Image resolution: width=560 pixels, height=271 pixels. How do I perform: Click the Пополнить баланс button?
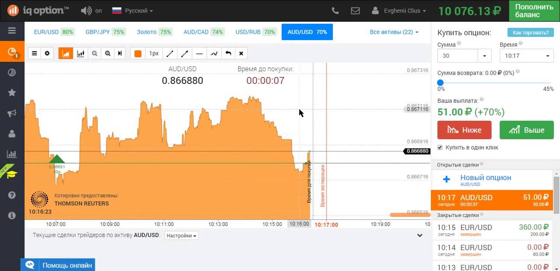tap(534, 10)
